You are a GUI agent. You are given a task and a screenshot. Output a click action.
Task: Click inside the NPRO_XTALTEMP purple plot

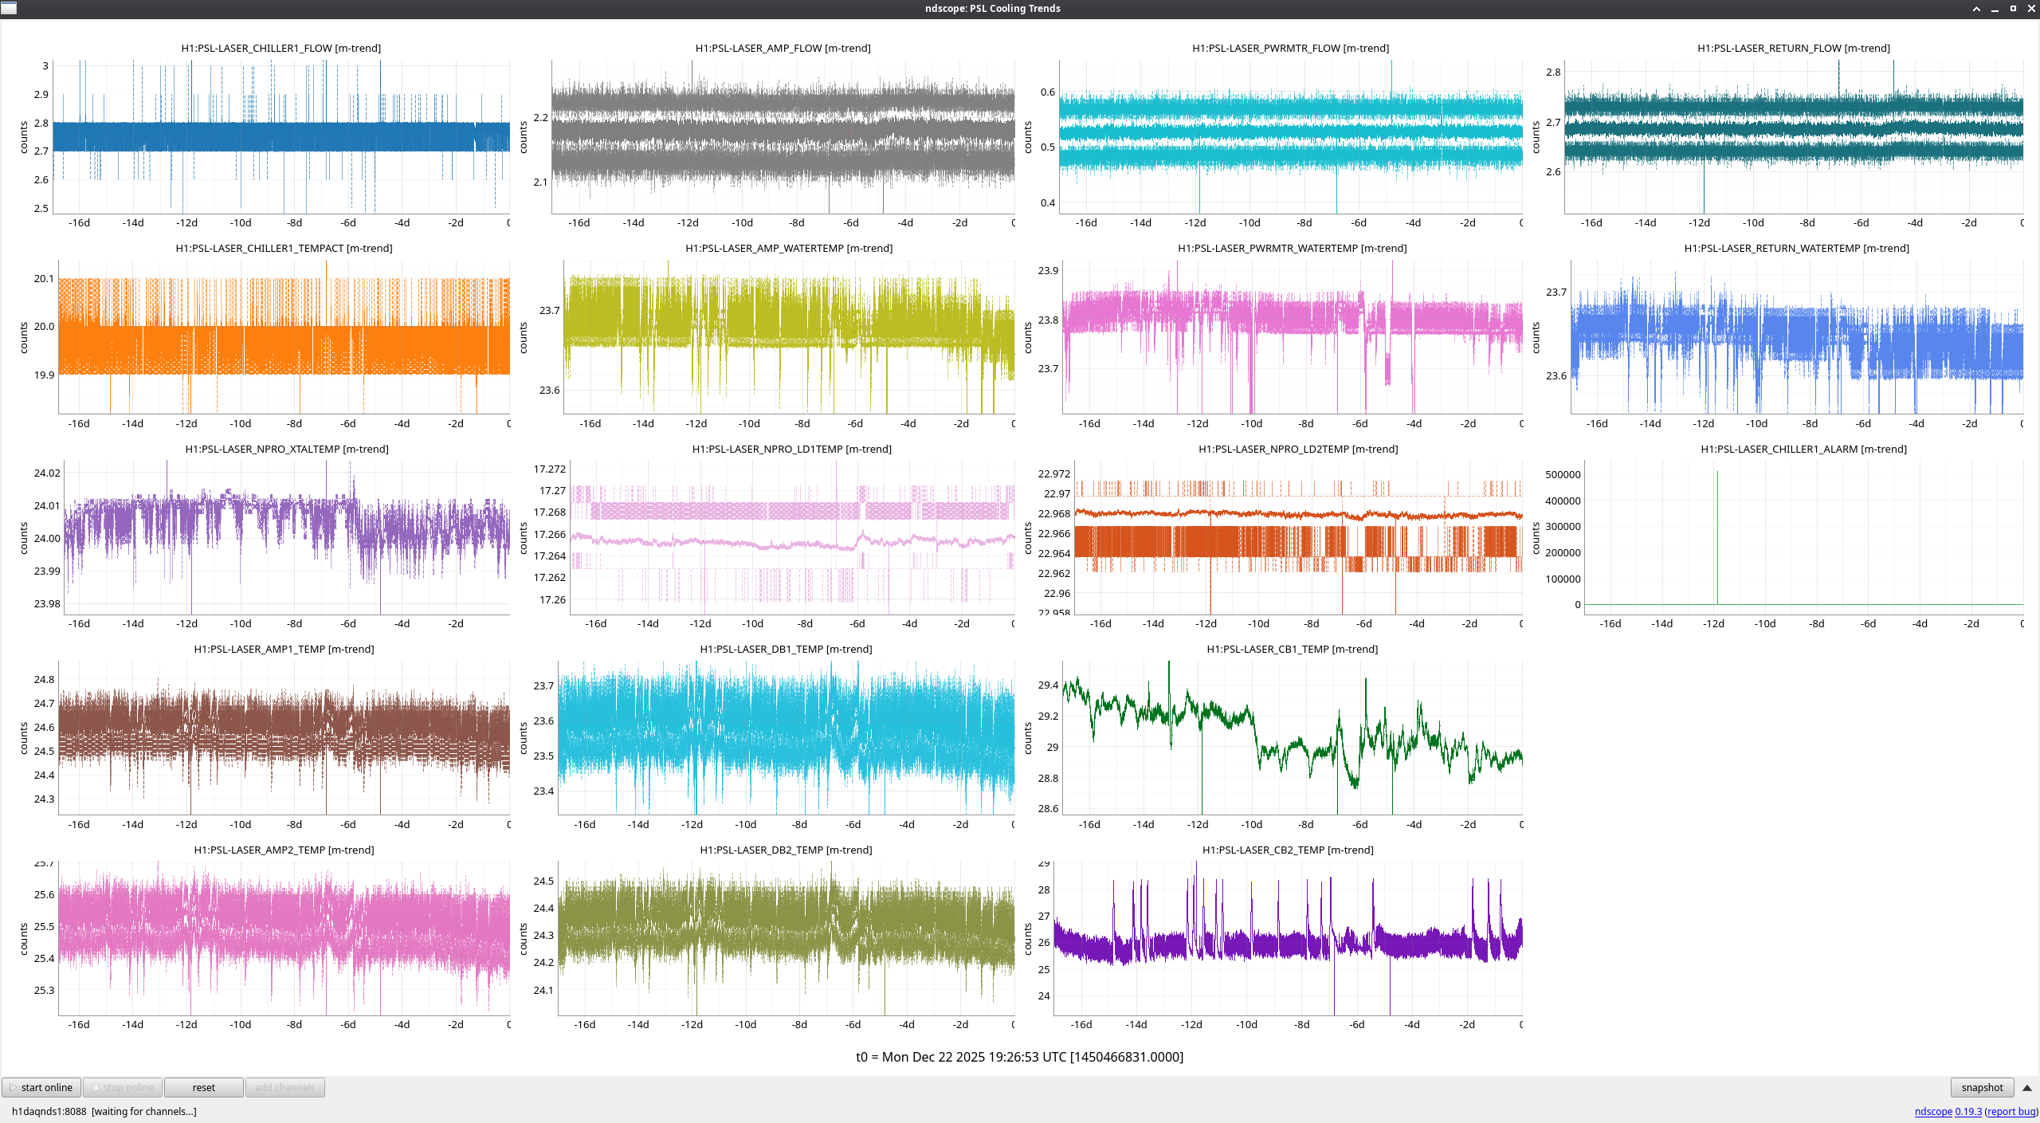click(287, 538)
